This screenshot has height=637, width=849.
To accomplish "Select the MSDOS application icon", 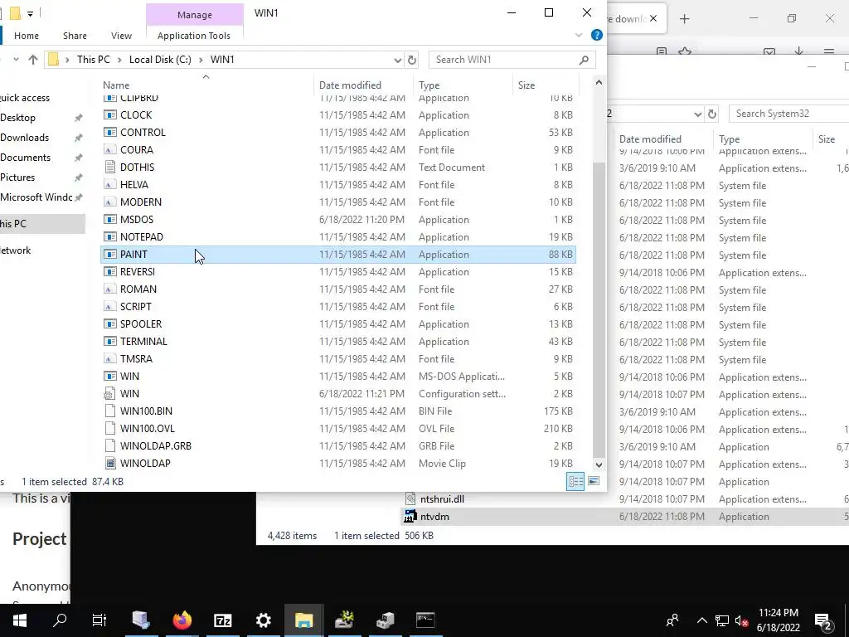I will (110, 219).
